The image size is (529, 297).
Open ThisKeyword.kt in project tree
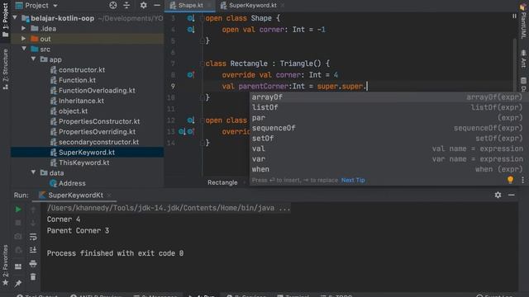pyautogui.click(x=83, y=163)
